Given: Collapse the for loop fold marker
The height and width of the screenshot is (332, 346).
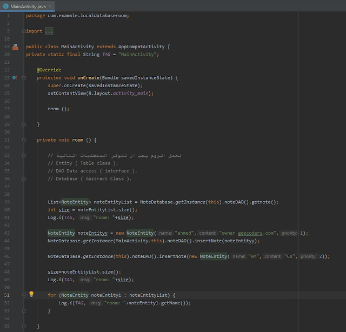Looking at the screenshot, I should tap(23, 295).
